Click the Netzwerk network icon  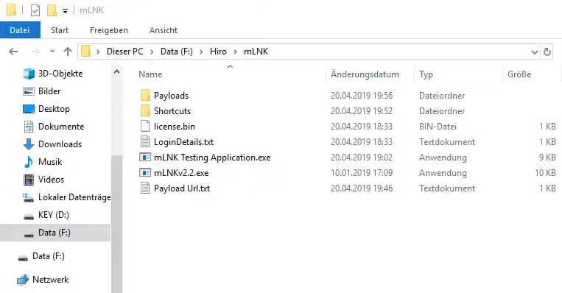pos(23,280)
